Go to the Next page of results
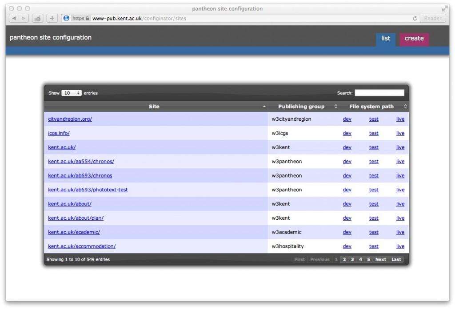This screenshot has height=309, width=455. tap(381, 259)
